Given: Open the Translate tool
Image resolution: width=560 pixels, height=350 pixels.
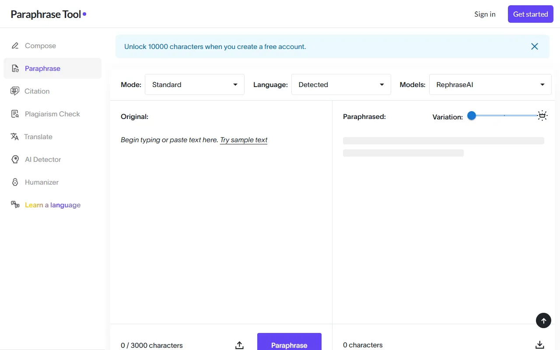Looking at the screenshot, I should (38, 136).
